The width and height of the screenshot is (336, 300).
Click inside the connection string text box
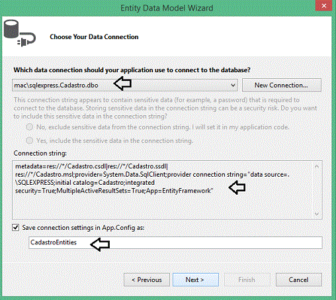coord(163,190)
